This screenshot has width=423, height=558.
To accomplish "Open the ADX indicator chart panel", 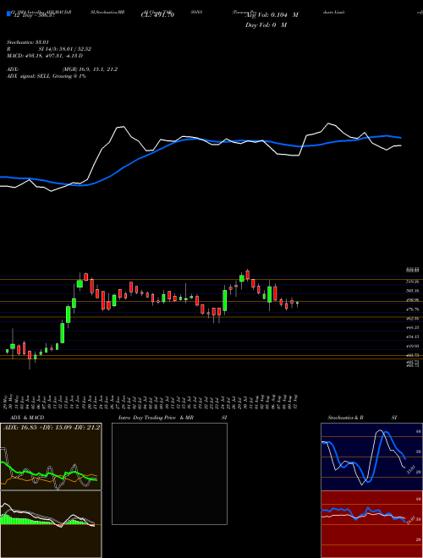I will [x=51, y=457].
